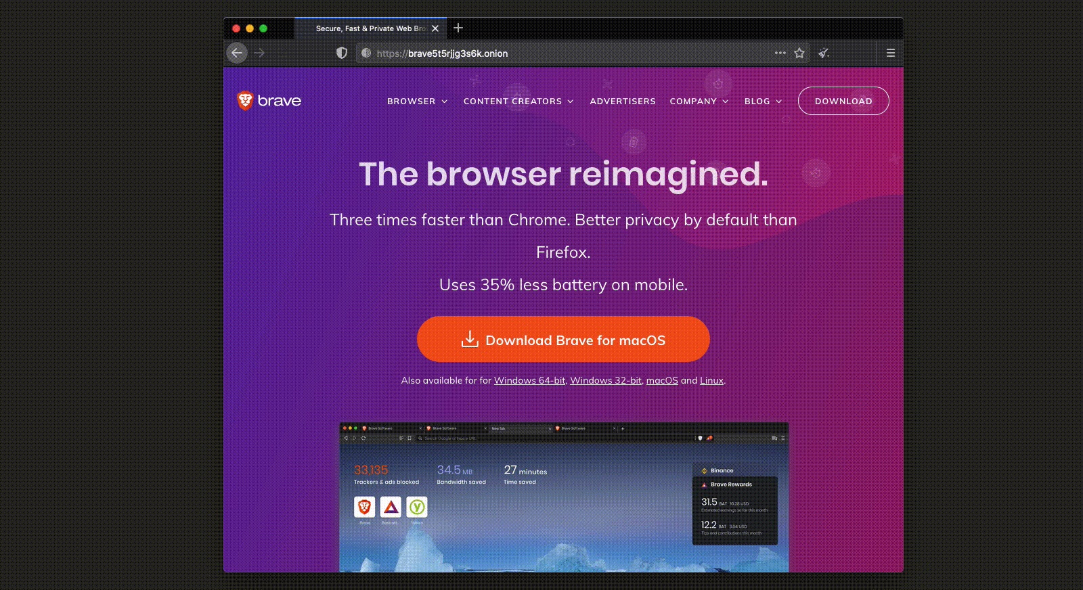The height and width of the screenshot is (590, 1083).
Task: Expand the CONTENT CREATORS menu
Action: pos(518,101)
